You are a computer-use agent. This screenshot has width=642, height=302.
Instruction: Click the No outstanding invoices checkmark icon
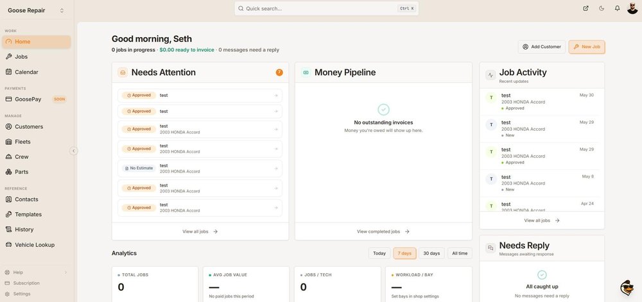tap(383, 110)
